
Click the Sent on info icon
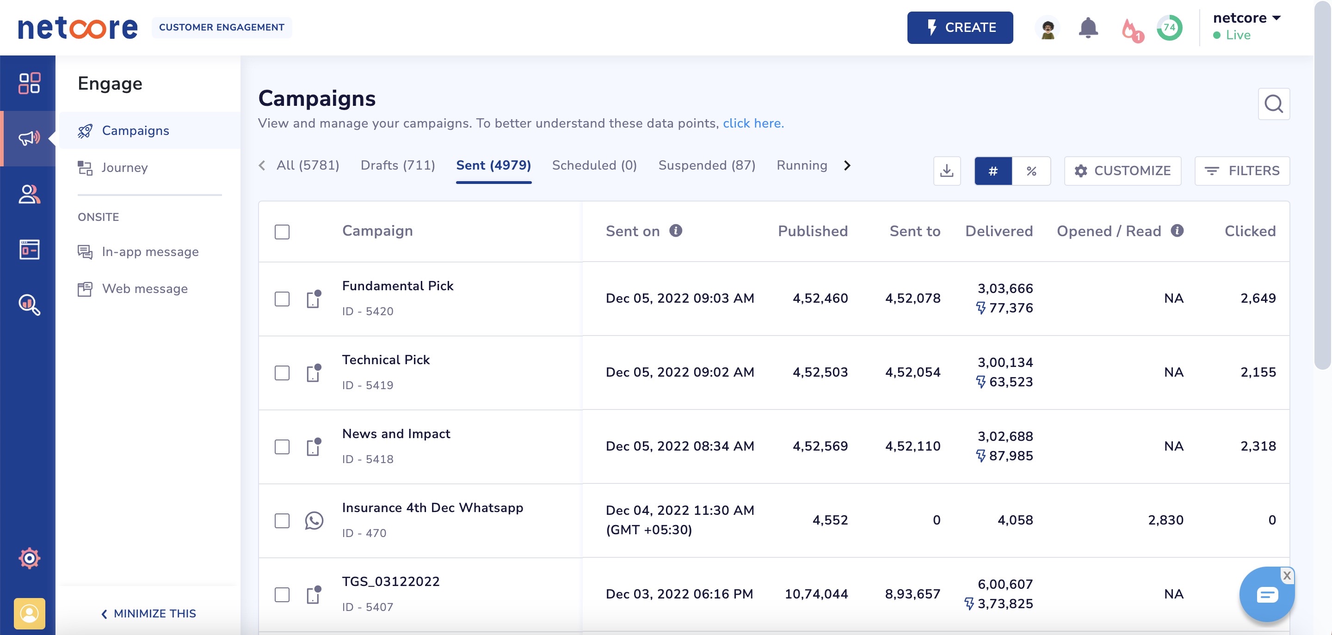click(x=675, y=231)
